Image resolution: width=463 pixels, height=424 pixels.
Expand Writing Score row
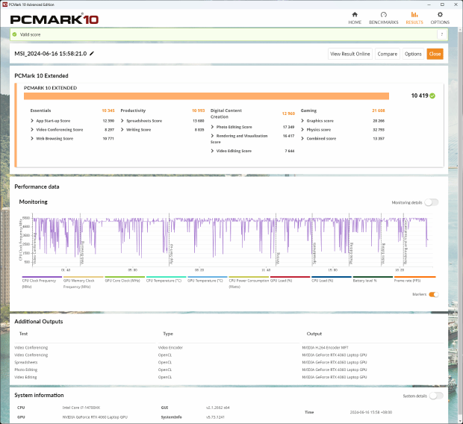(122, 129)
